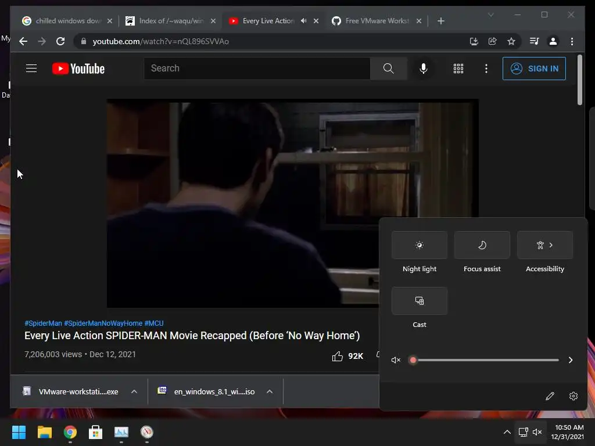Viewport: 595px width, 446px height.
Task: Click the YouTube search magnifier button
Action: click(388, 69)
